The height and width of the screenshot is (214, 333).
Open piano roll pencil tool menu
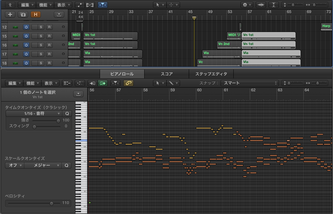tap(173, 83)
